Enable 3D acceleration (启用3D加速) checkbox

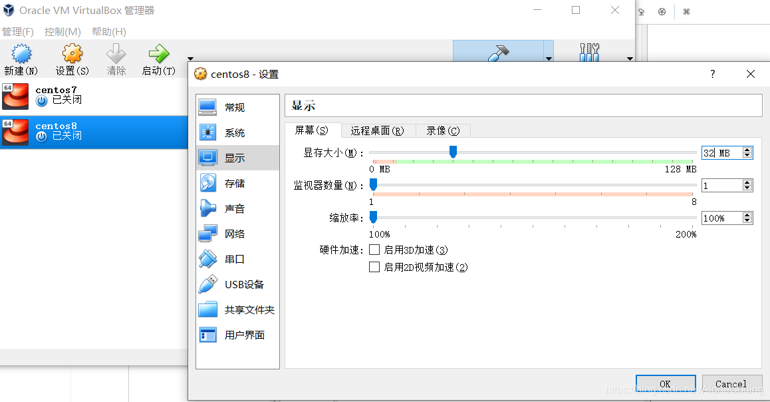tap(374, 250)
